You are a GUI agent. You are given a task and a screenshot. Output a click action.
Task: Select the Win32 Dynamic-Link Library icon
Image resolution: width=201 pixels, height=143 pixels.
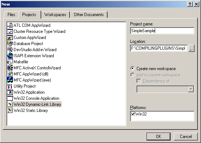[x=10, y=104]
